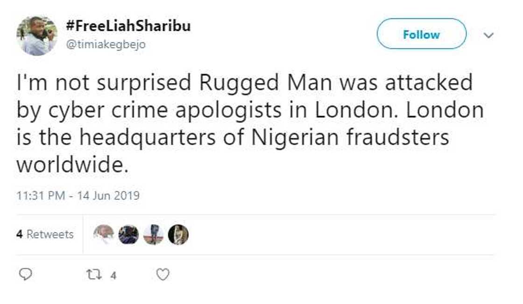Open the tweet author's profile picture
This screenshot has width=523, height=304.
click(37, 35)
